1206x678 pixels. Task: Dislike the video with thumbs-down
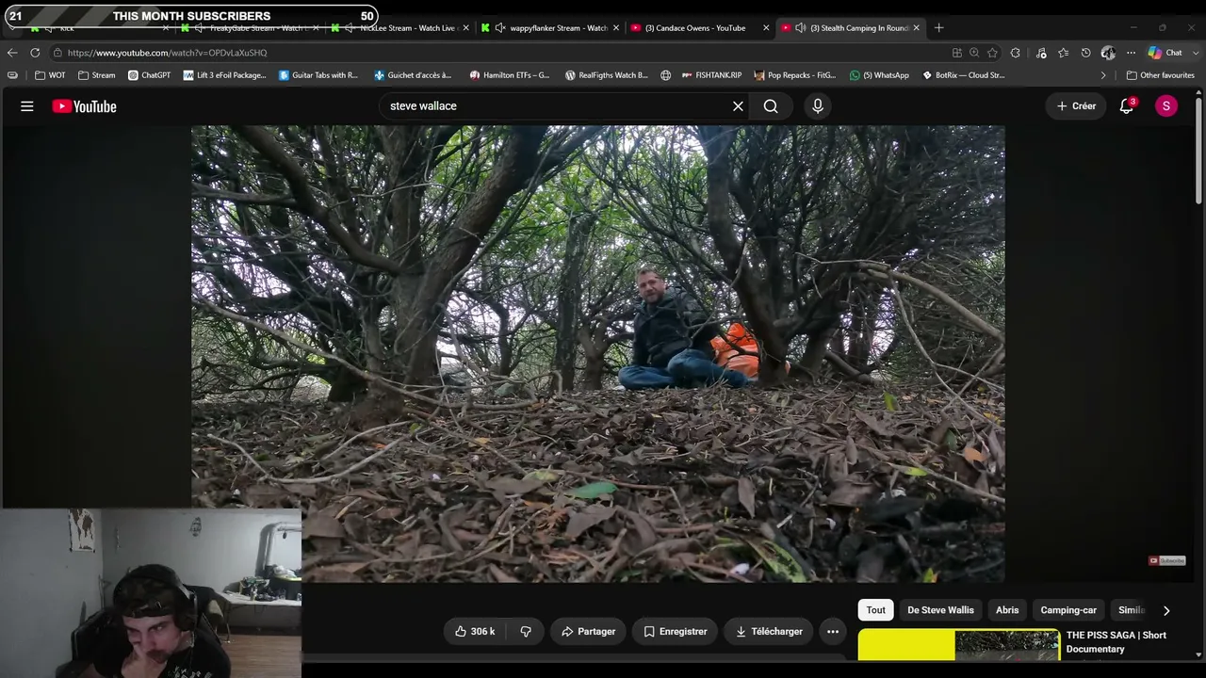[x=526, y=632]
